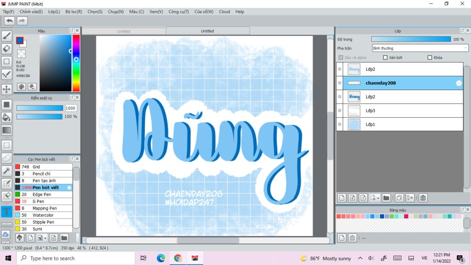Click the Undo arrow button
The image size is (471, 265).
pyautogui.click(x=9, y=21)
